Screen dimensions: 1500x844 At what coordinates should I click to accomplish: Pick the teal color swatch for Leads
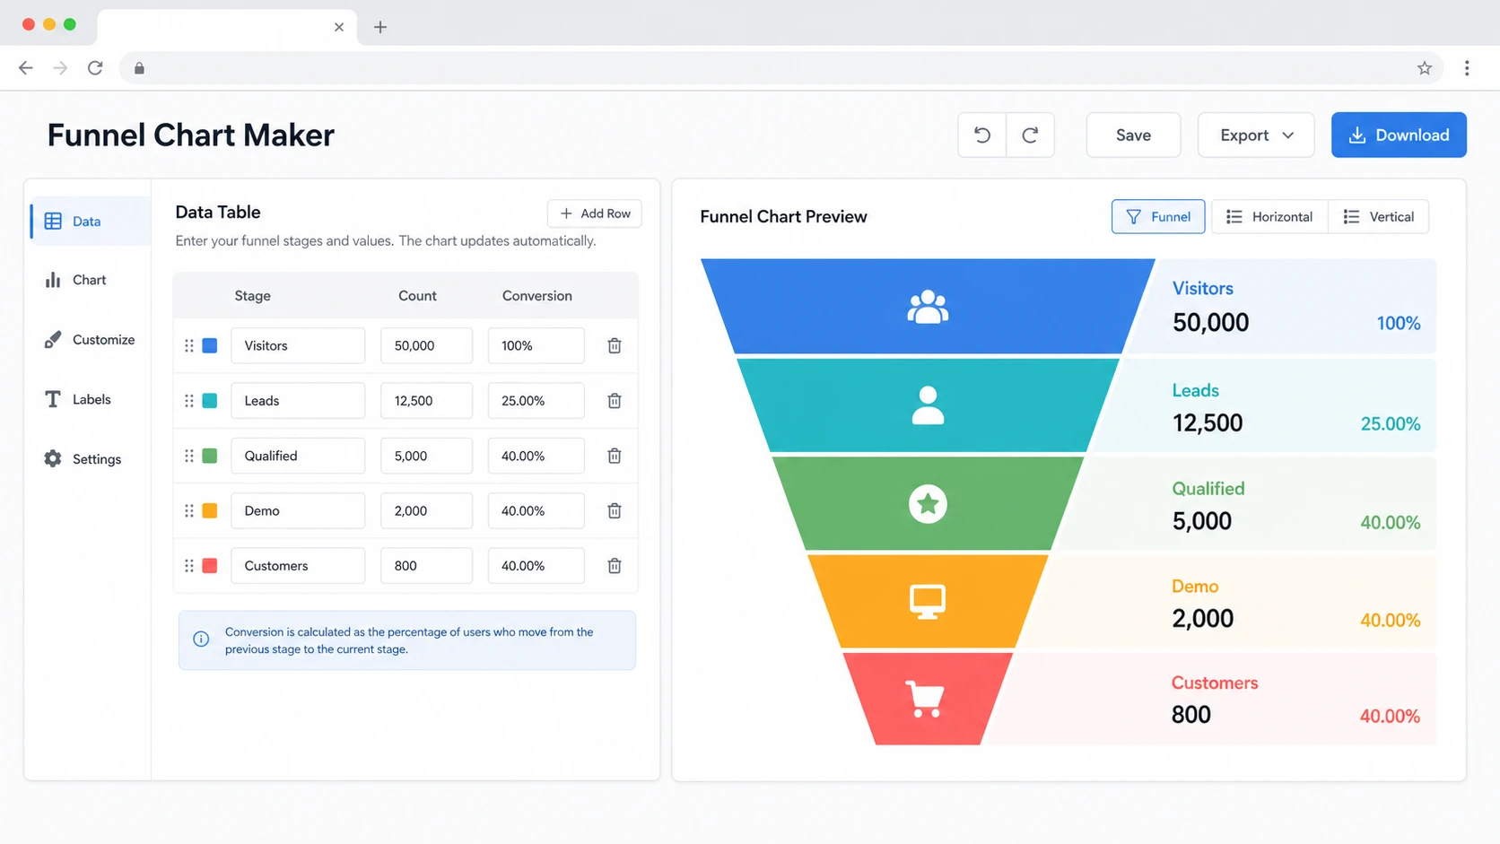pos(210,401)
